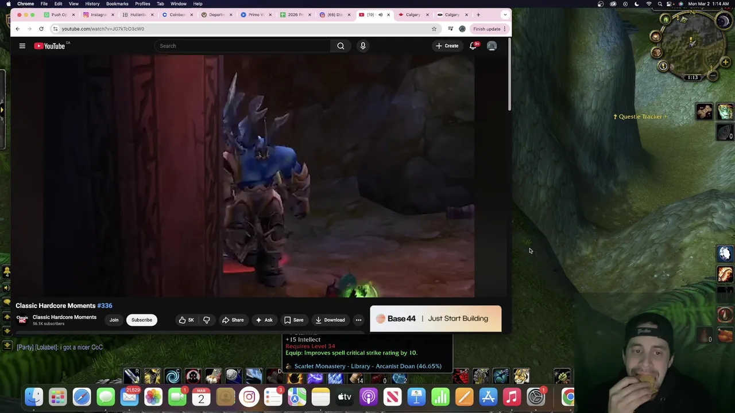Open the Bookmarks menu in menu bar
The width and height of the screenshot is (735, 413).
pos(117,4)
